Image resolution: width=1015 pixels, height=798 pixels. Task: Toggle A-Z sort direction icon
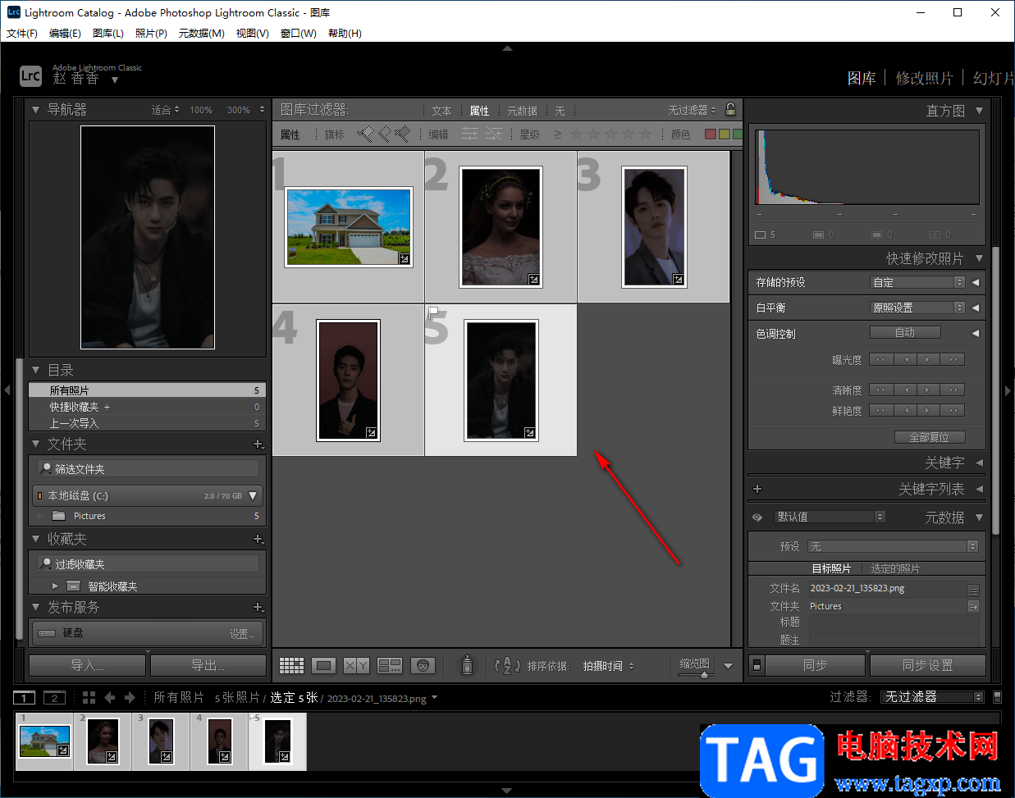click(x=507, y=665)
